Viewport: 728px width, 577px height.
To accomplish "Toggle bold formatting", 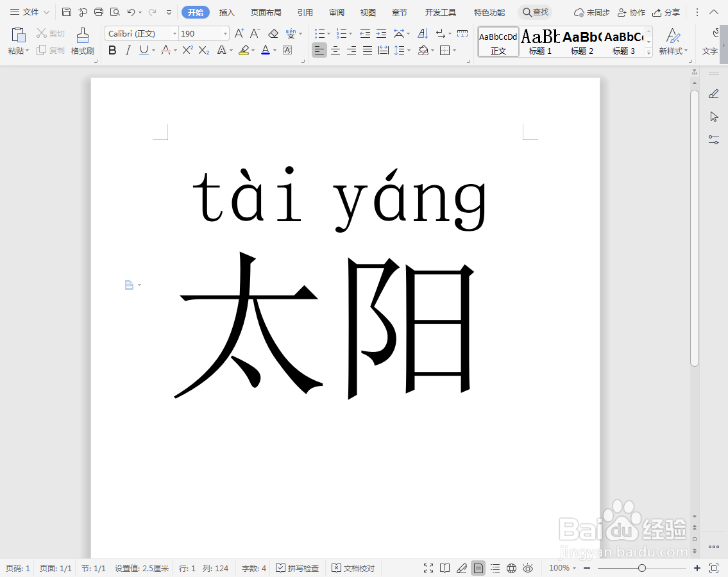I will click(x=112, y=50).
